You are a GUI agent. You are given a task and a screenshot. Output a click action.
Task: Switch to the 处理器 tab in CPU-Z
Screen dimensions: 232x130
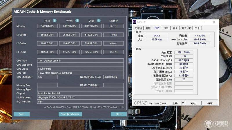point(138,28)
